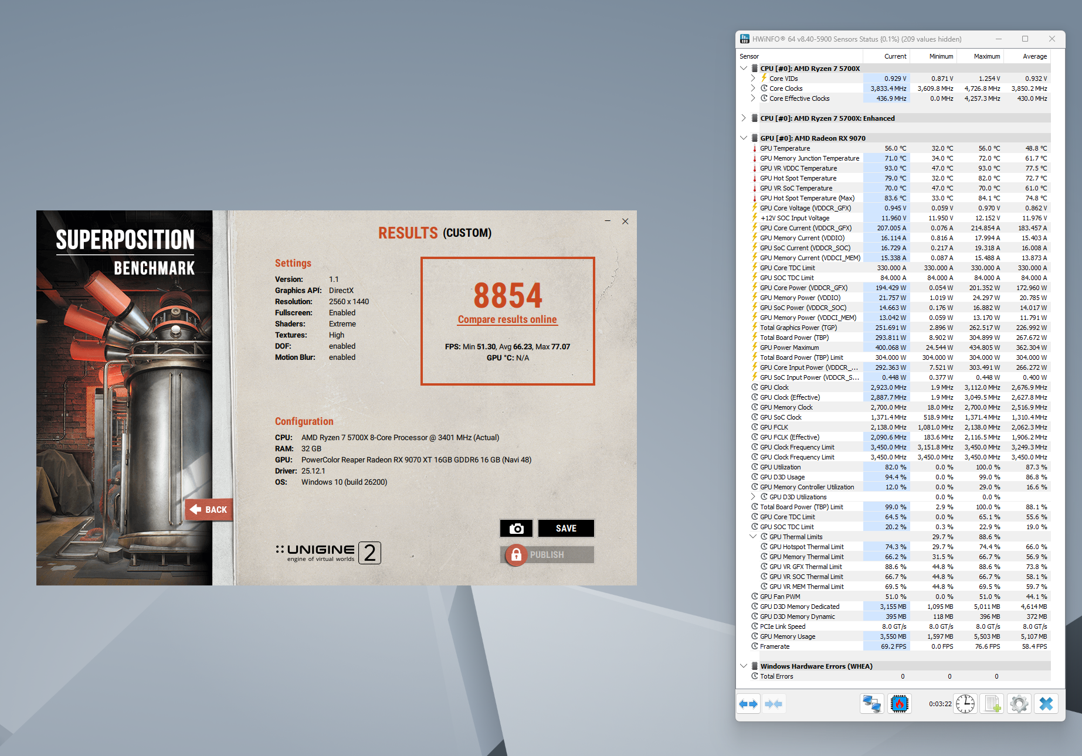Close the Superposition results window
Viewport: 1082px width, 756px height.
pyautogui.click(x=625, y=221)
